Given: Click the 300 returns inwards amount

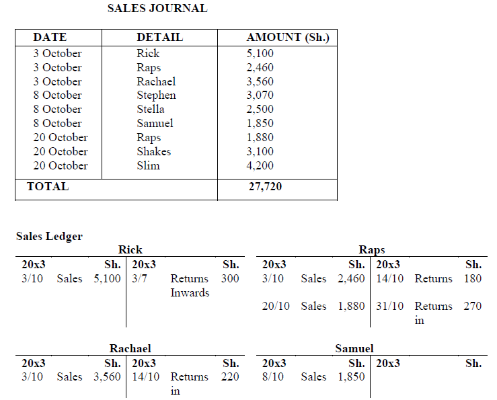Looking at the screenshot, I should (230, 278).
